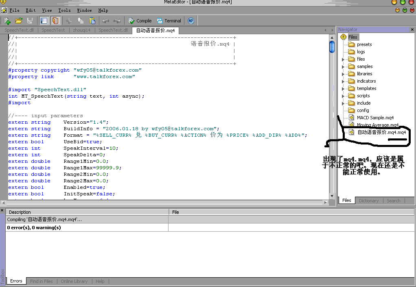Screen dimensions: 416x287
Task: Select 自动语音报价.mq4.mq4 file in Navigator
Action: (381, 132)
